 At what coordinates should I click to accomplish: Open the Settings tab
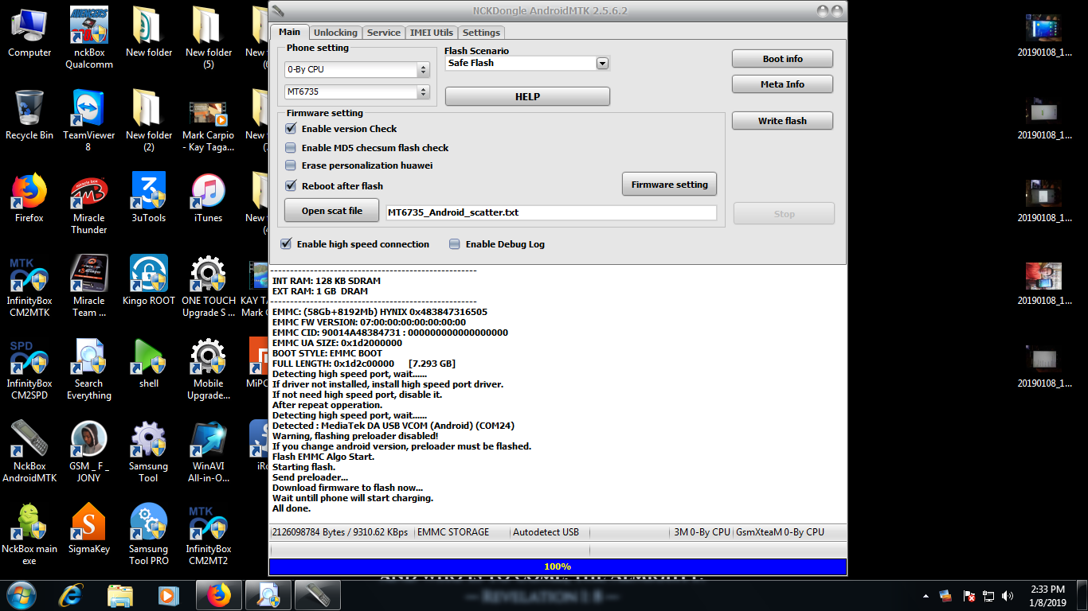pyautogui.click(x=481, y=33)
